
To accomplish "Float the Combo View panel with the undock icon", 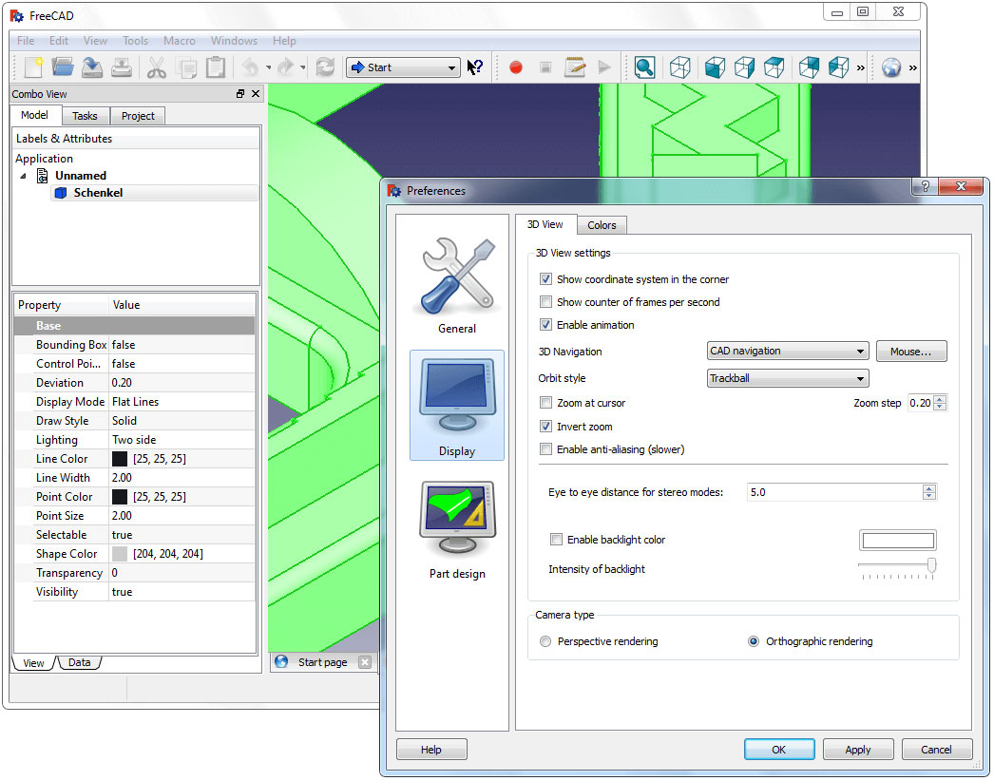I will [240, 94].
